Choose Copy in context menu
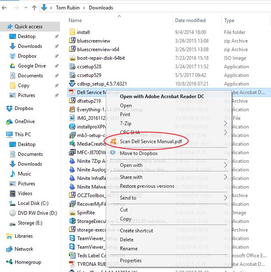Screen dimensions: 271x272 pyautogui.click(x=126, y=219)
